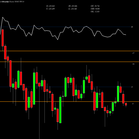The width and height of the screenshot is (139, 139).
Task: Click the 28 axis label on the right
Action: [x=132, y=27]
